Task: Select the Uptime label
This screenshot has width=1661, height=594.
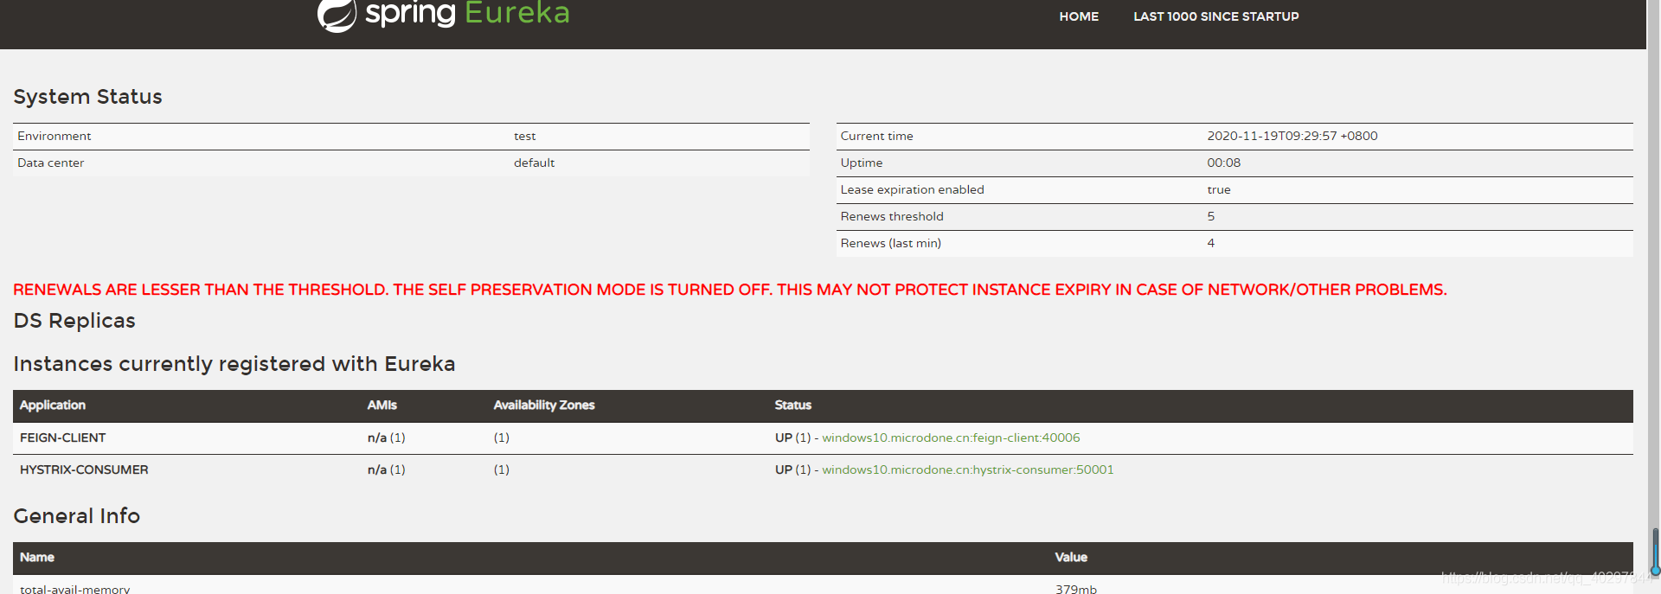Action: [861, 163]
